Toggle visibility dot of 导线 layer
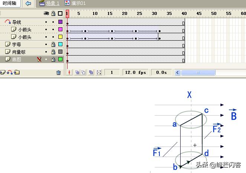The image size is (246, 173). pos(46,22)
